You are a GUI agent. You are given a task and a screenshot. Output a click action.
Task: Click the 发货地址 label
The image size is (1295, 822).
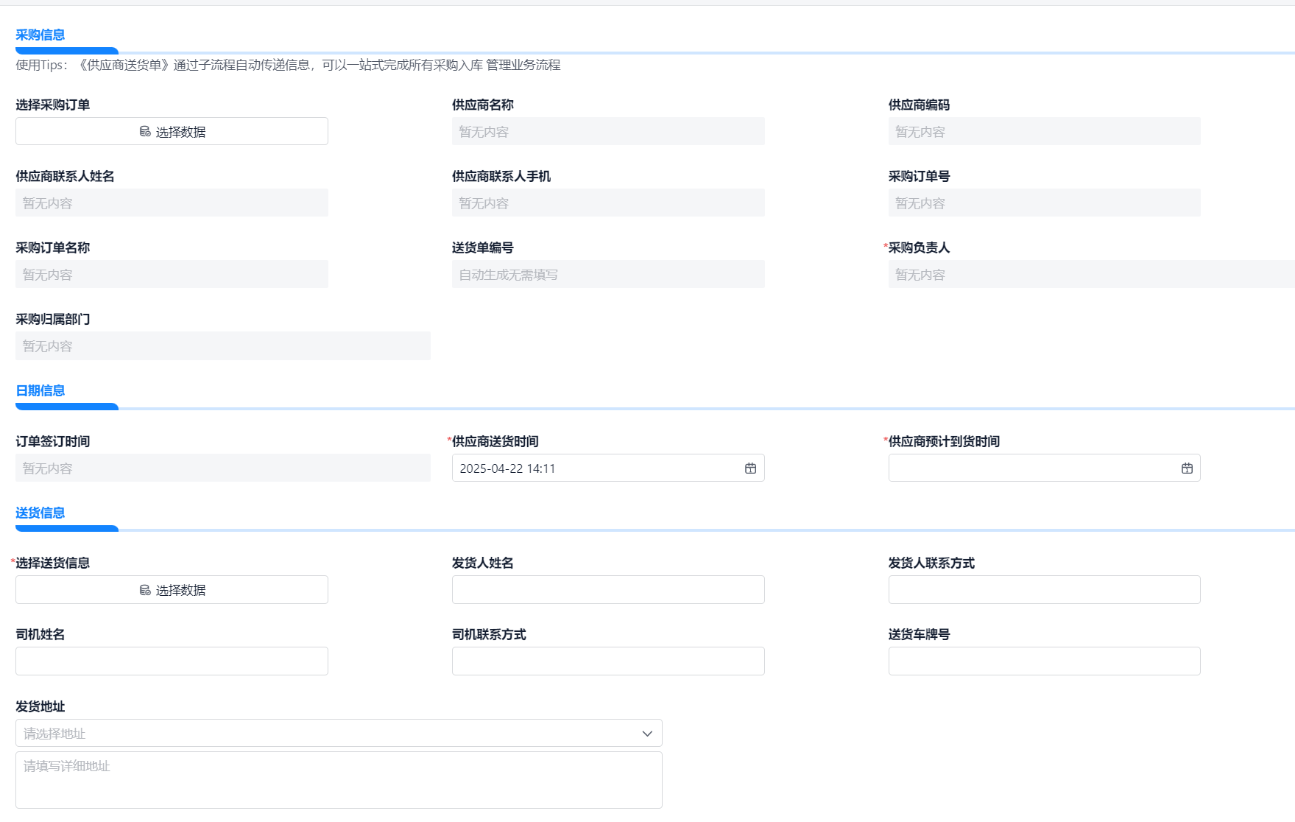[40, 706]
